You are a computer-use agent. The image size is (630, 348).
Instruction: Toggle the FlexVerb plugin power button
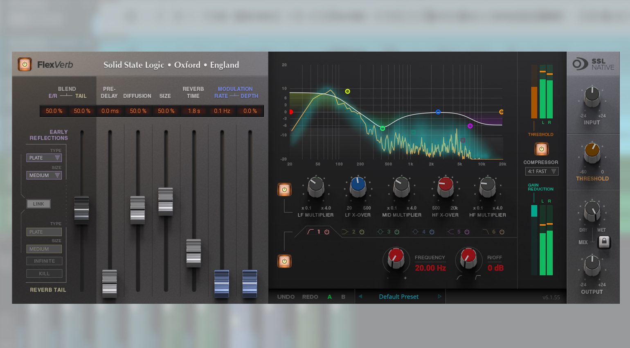(x=25, y=64)
